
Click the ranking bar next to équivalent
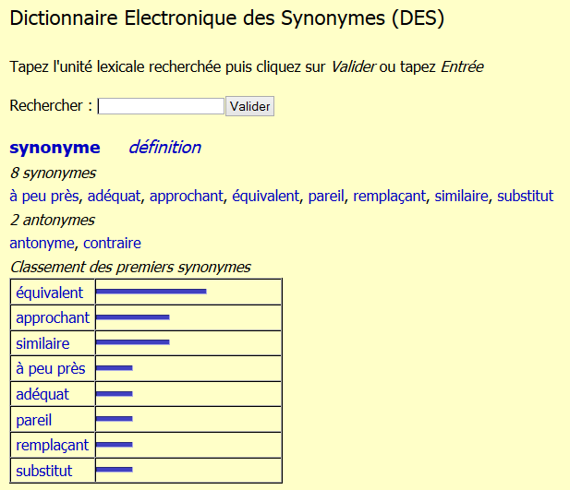(x=151, y=292)
